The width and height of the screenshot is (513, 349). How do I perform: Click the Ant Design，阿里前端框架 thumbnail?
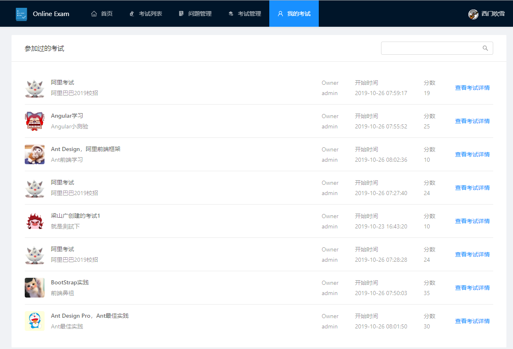[x=35, y=154]
